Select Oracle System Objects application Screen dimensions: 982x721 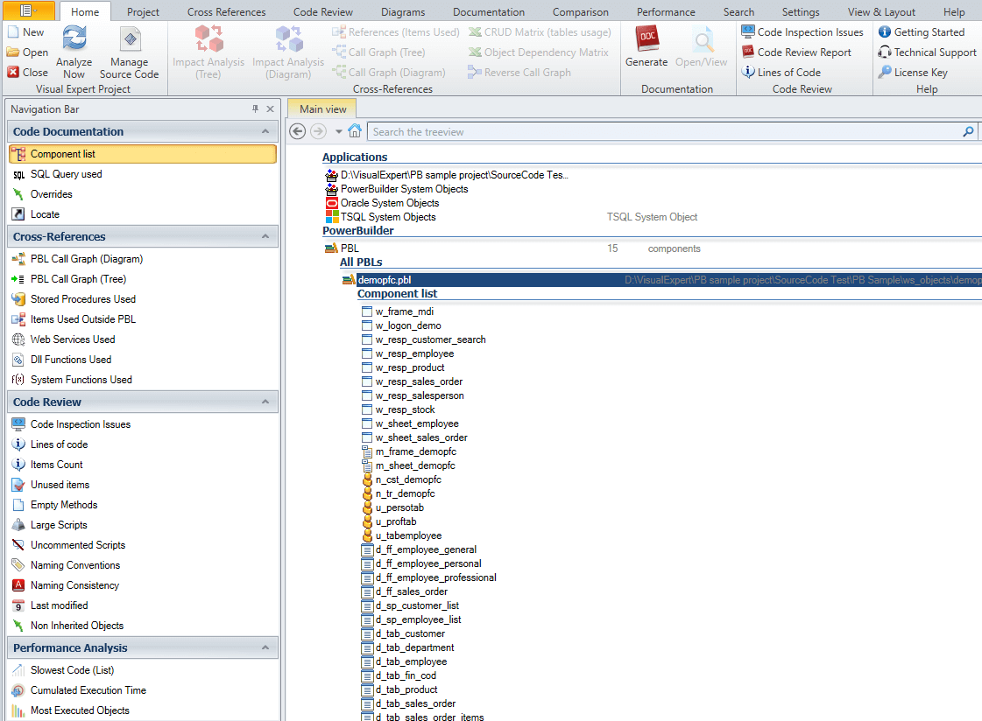tap(390, 203)
